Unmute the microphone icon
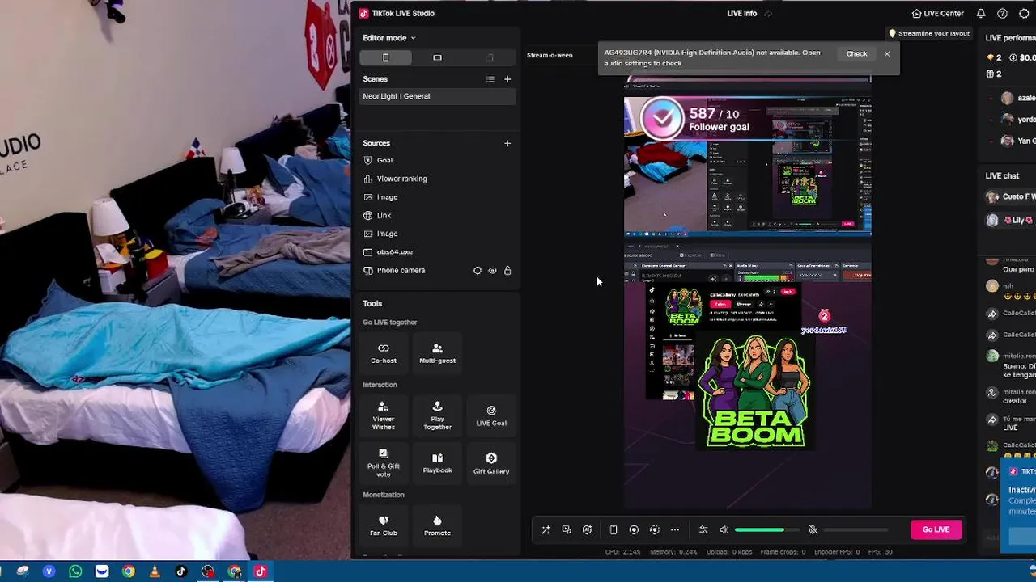The width and height of the screenshot is (1036, 582). (x=813, y=530)
